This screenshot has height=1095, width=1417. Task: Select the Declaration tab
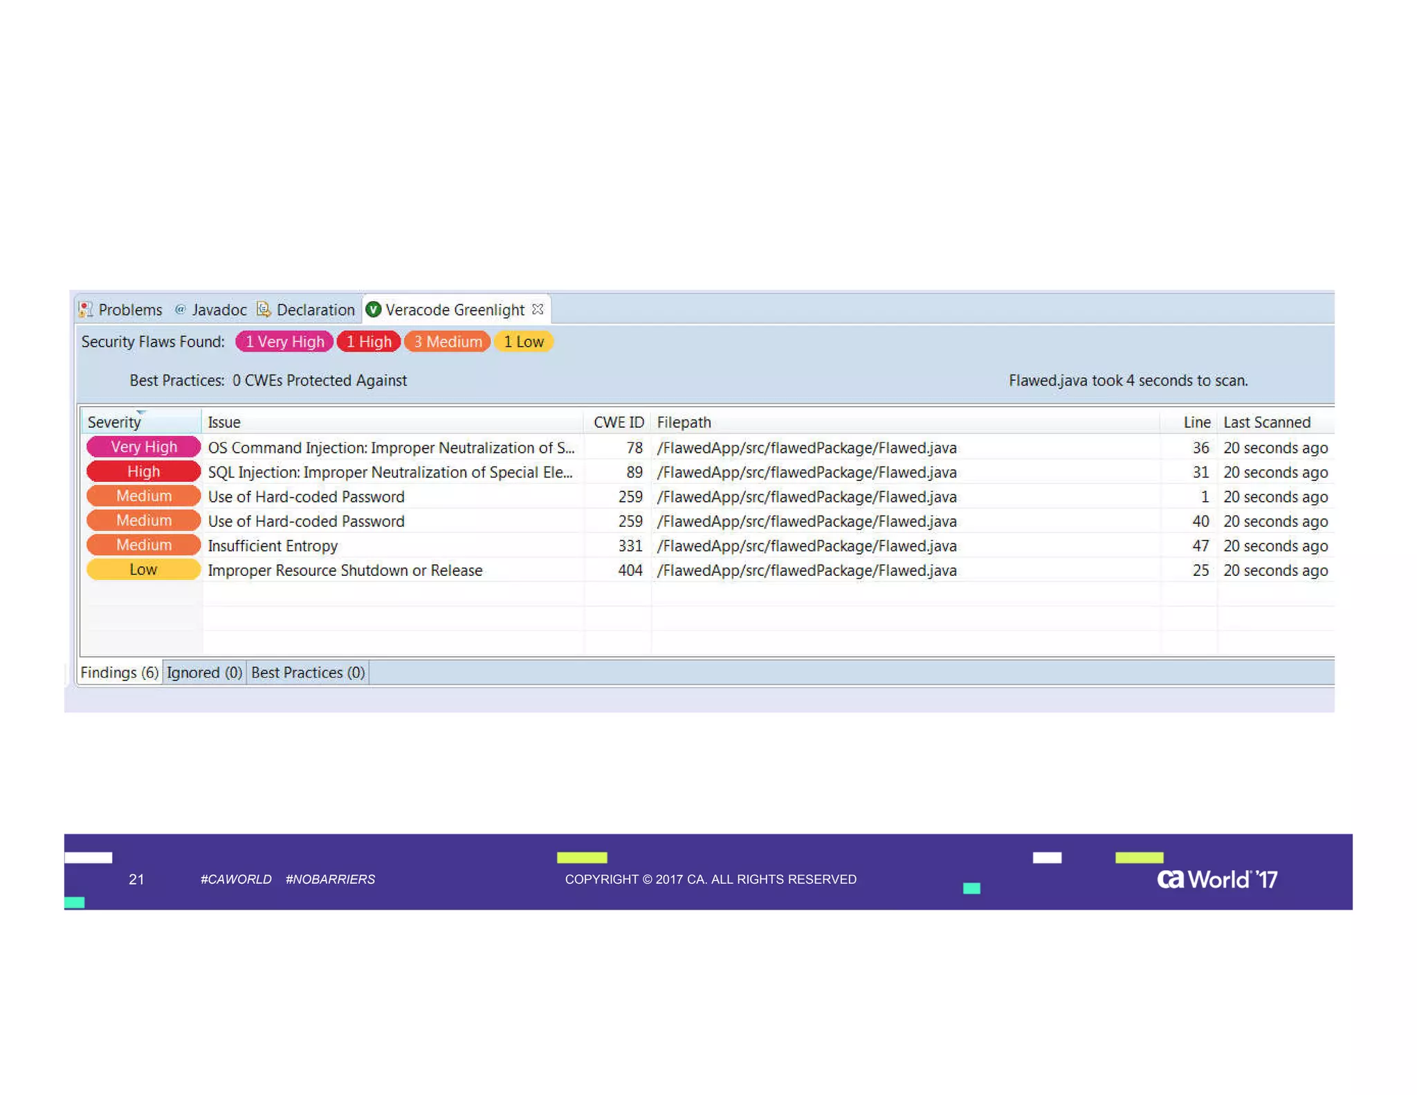(x=316, y=310)
